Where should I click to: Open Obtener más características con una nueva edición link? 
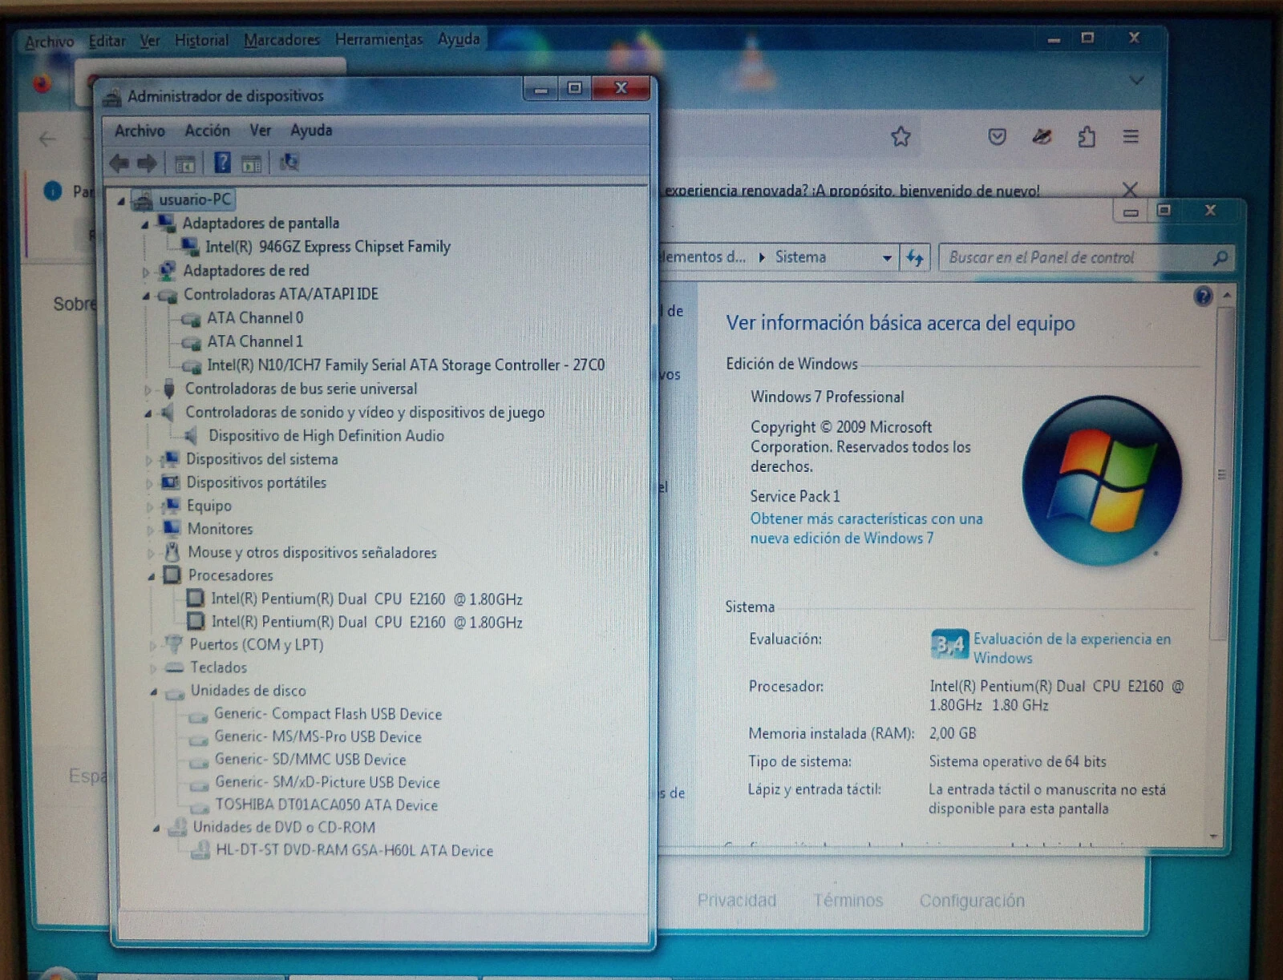pos(866,529)
